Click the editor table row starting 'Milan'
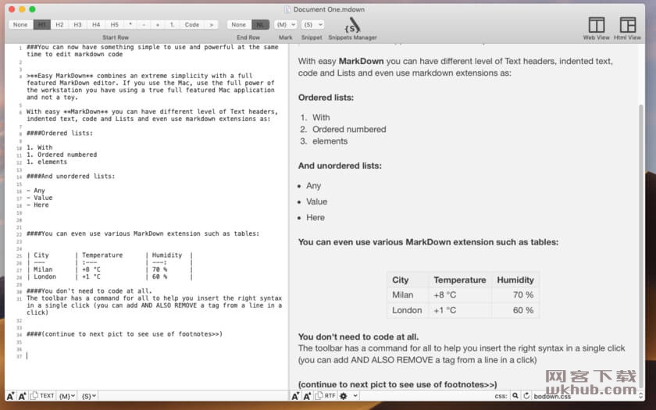 [x=109, y=269]
